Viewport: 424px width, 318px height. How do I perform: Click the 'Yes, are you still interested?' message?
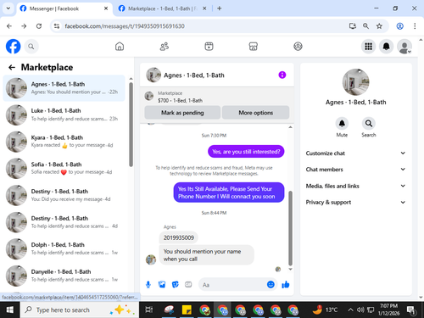246,152
